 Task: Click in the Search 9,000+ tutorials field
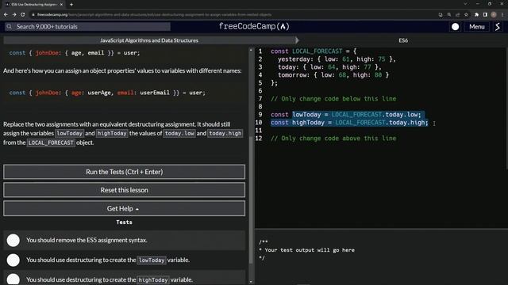pyautogui.click(x=87, y=26)
